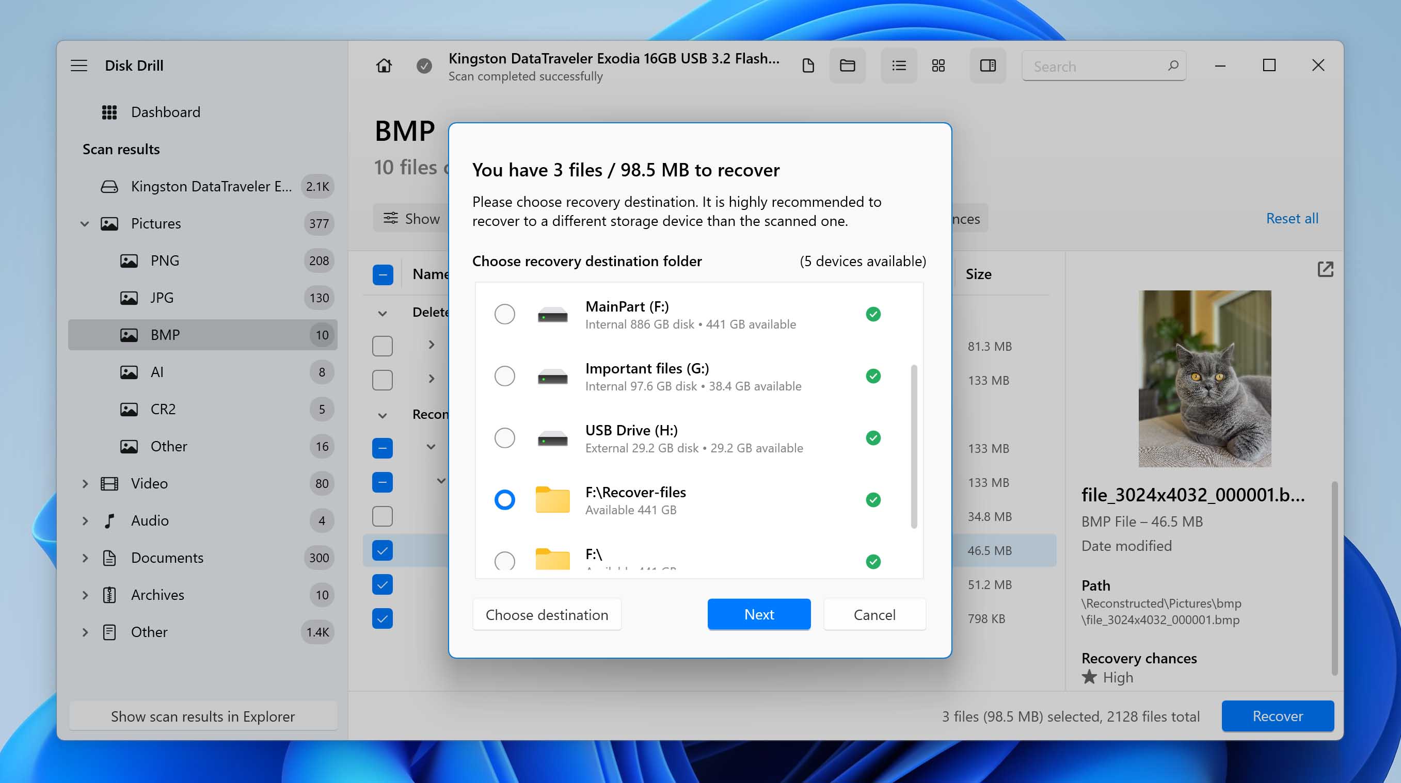Click the home navigation icon
This screenshot has width=1401, height=783.
[384, 66]
